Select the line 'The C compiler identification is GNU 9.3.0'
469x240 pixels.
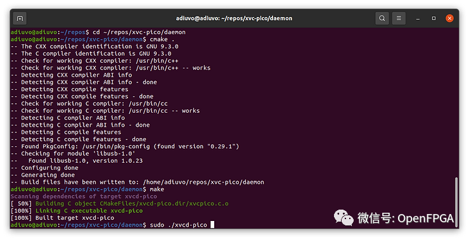click(91, 53)
